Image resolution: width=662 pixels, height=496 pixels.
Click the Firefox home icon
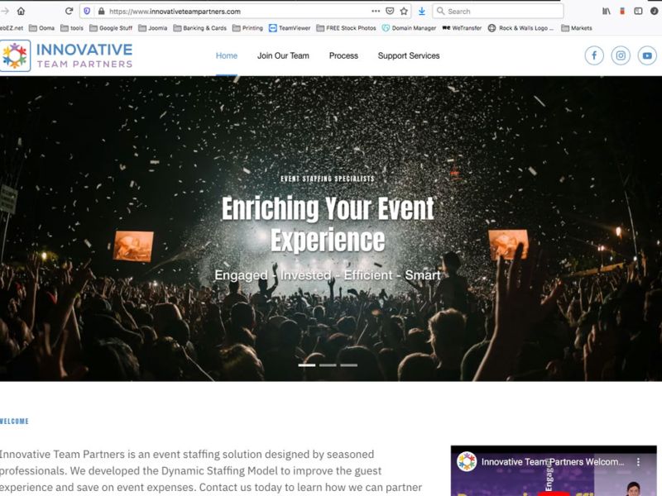[22, 12]
